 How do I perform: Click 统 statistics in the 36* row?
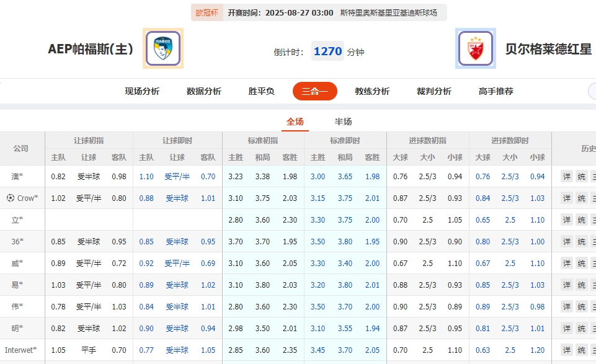point(582,241)
